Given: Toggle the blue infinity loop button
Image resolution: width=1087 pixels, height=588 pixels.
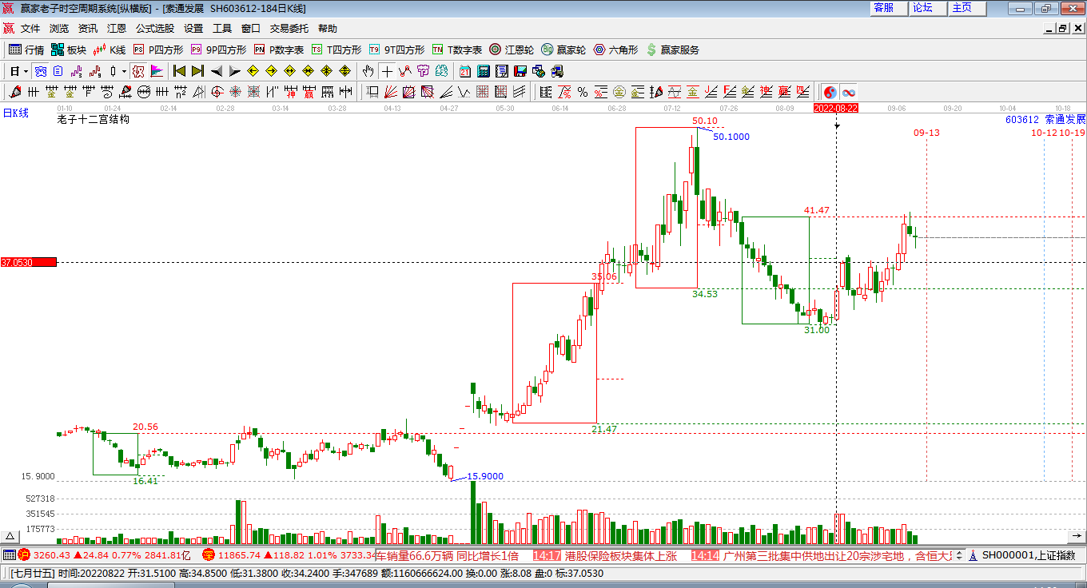Looking at the screenshot, I should click(x=848, y=92).
